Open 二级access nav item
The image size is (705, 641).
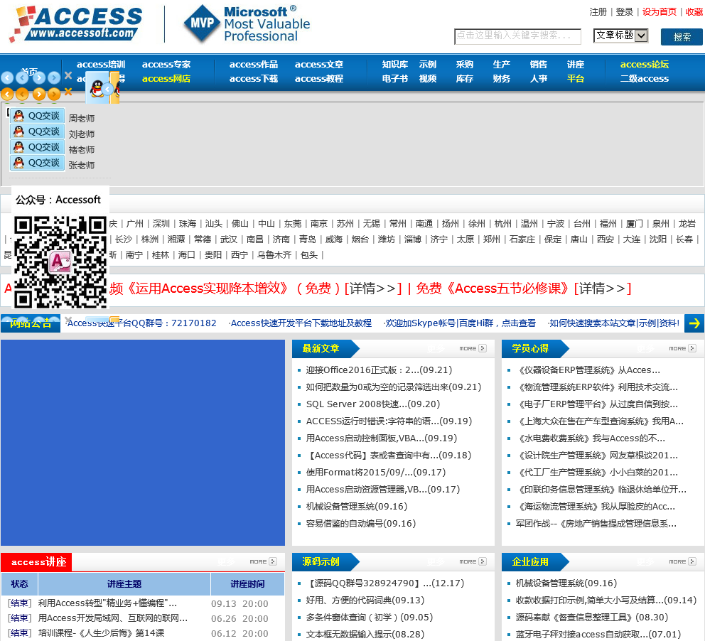tap(645, 79)
